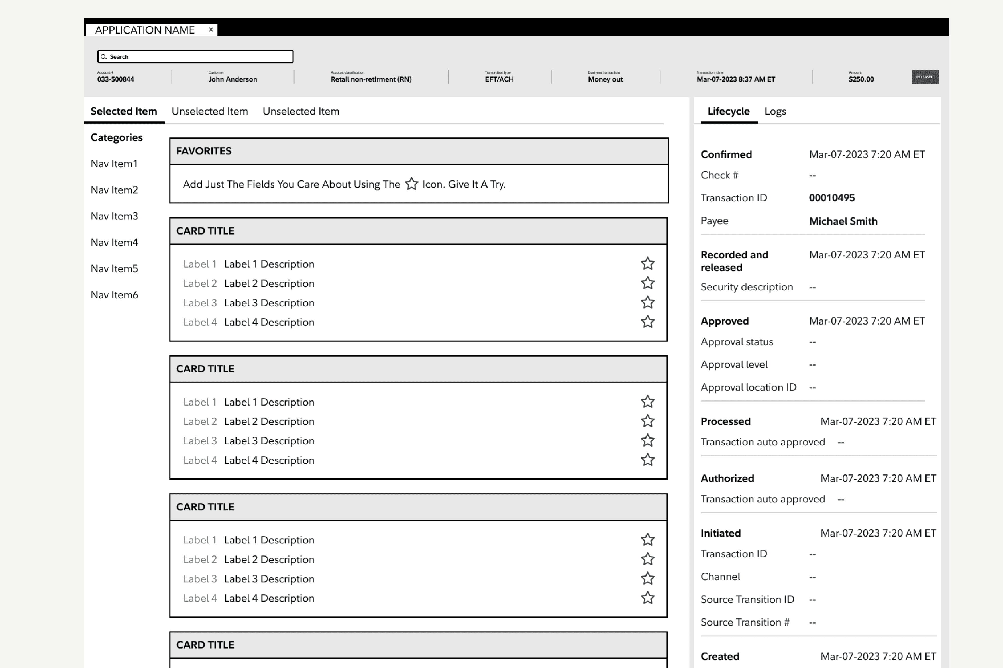Open the first Unselected Item tab
Image resolution: width=1003 pixels, height=668 pixels.
(209, 111)
